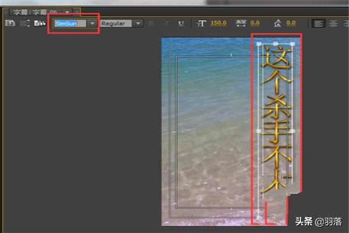Image resolution: width=349 pixels, height=233 pixels.
Task: Click the middle-left handle of the text box
Action: [259, 131]
